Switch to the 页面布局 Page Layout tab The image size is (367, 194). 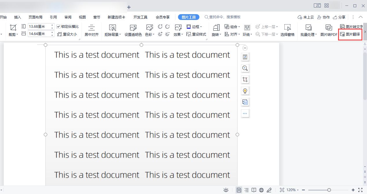click(x=35, y=17)
